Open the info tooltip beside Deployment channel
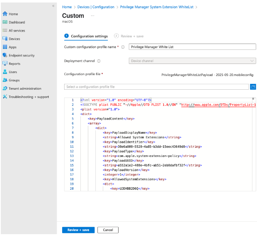 (x=99, y=61)
